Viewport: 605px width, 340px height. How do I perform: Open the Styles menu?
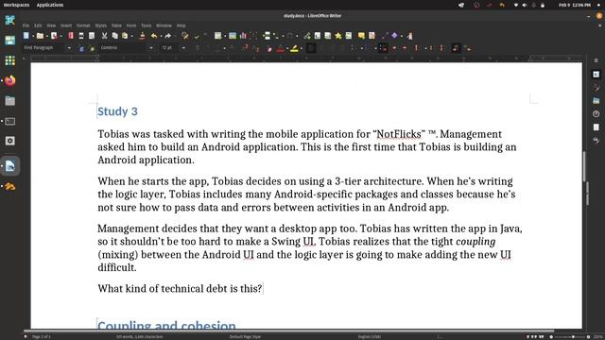click(101, 25)
